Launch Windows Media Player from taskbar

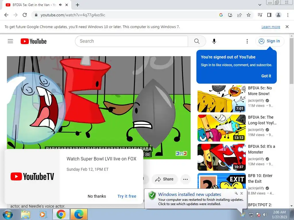coord(43,214)
